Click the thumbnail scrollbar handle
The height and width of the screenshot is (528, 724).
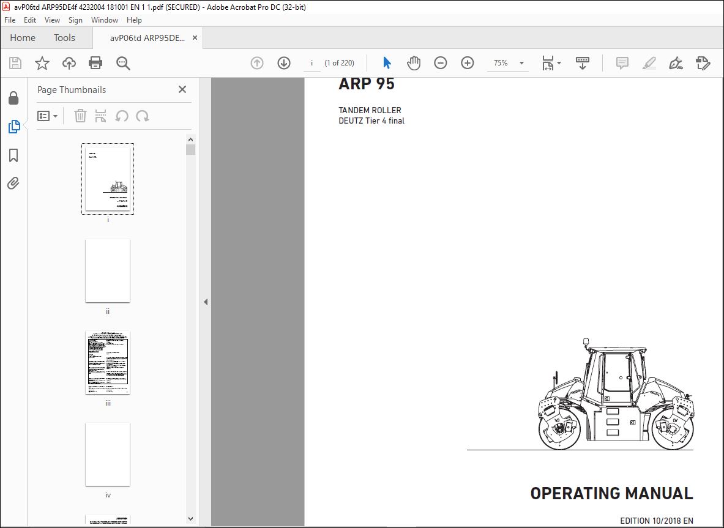(x=191, y=149)
